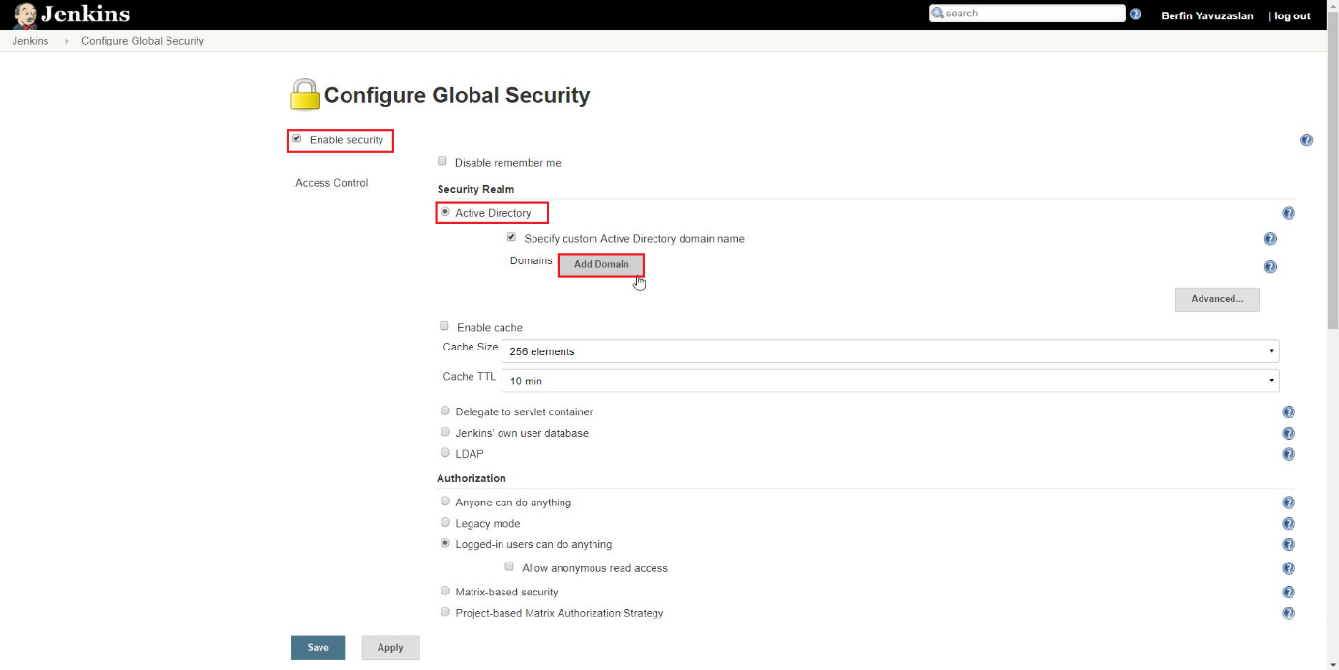Select Anyone can do anything authorization
Screen dimensions: 1339x670
(445, 502)
